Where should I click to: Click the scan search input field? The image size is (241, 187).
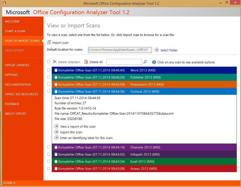(x=124, y=62)
